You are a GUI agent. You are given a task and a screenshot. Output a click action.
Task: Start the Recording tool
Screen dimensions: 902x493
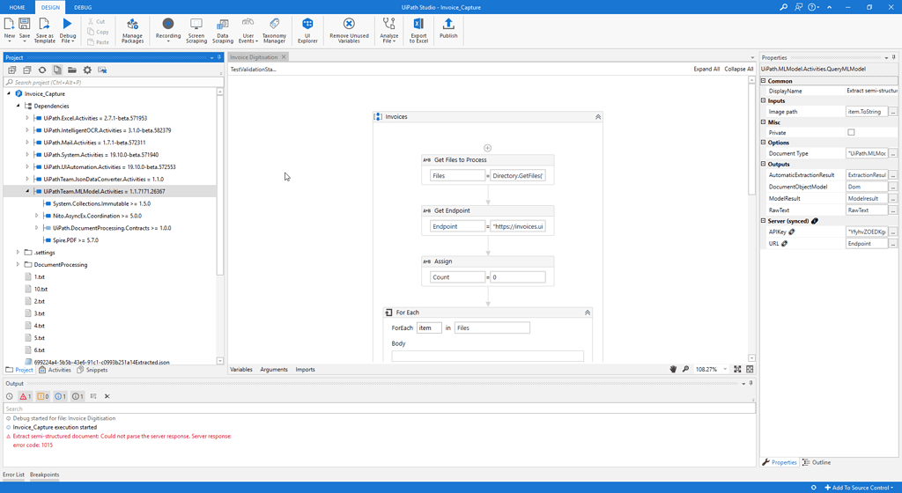click(168, 29)
